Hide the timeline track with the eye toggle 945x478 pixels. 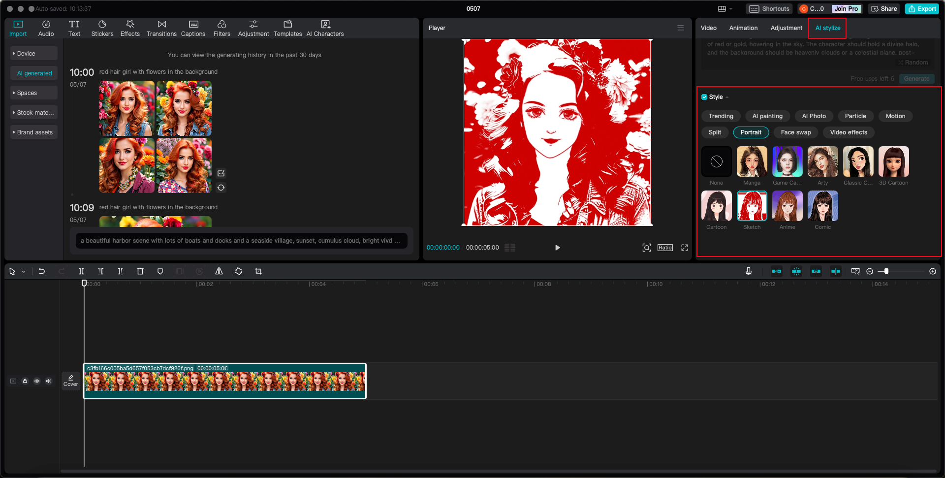[x=37, y=381]
